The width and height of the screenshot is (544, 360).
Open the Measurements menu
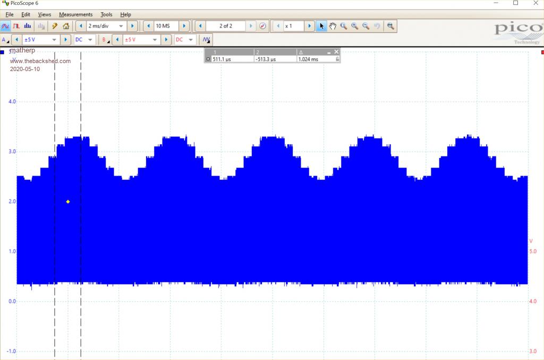pos(75,14)
